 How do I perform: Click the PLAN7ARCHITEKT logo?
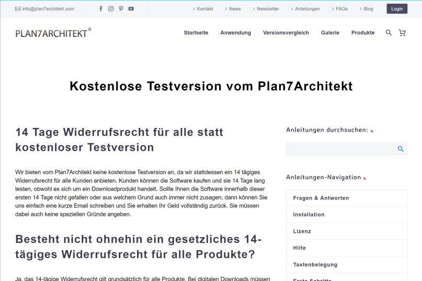click(x=53, y=32)
